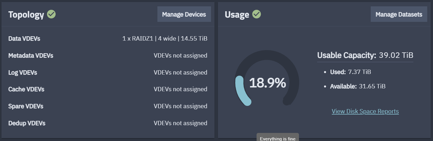
Task: Click the Usage green checkmark status icon
Action: (257, 14)
